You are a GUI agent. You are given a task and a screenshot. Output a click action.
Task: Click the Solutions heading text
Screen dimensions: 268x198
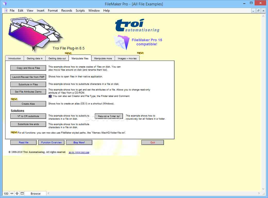(18, 111)
